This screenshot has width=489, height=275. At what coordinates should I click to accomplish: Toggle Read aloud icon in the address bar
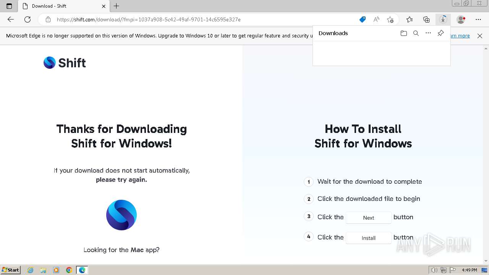[376, 19]
